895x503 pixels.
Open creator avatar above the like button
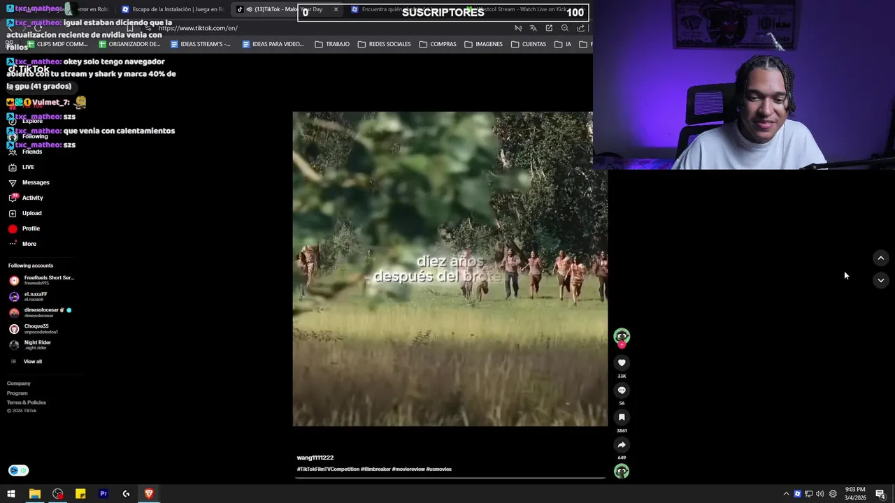click(x=622, y=336)
